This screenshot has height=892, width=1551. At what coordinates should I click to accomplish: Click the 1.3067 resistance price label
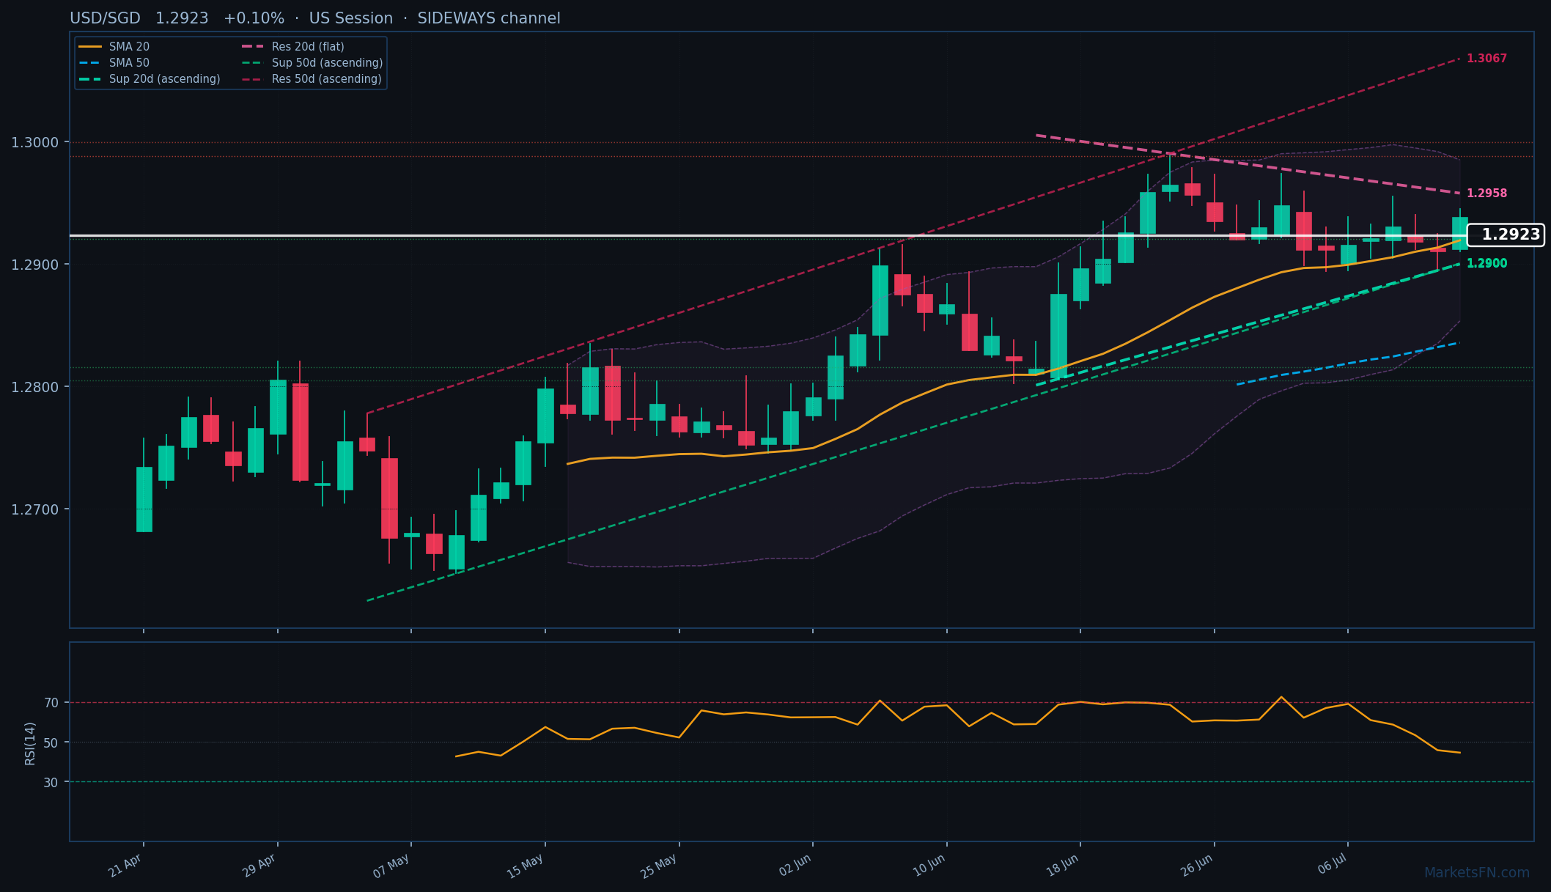[1486, 59]
